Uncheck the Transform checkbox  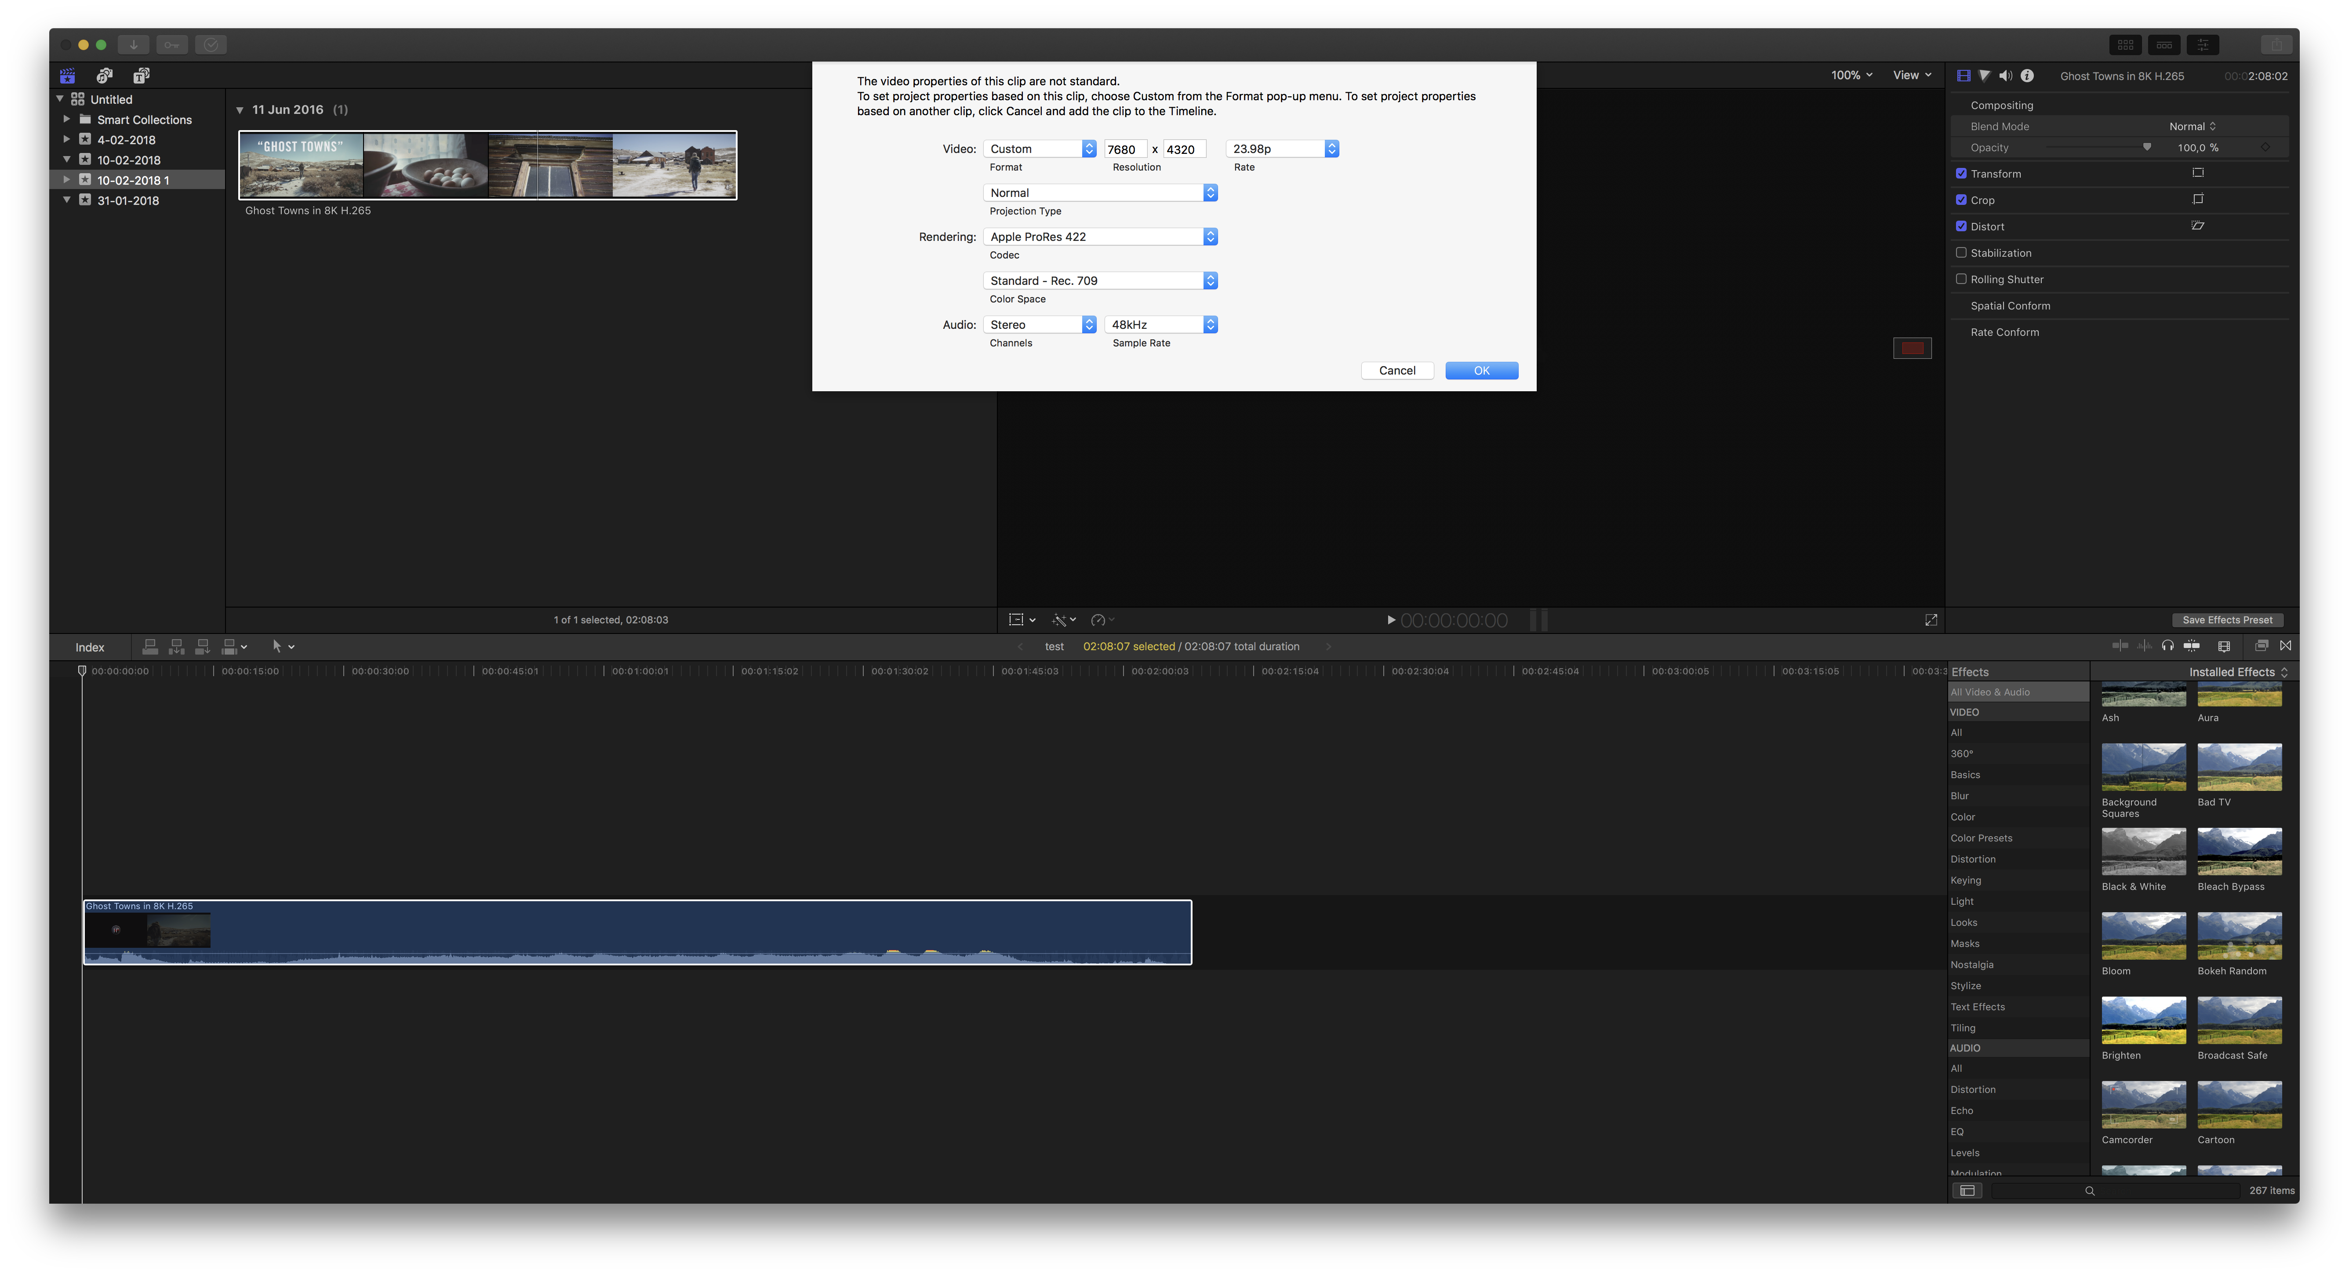tap(1961, 173)
